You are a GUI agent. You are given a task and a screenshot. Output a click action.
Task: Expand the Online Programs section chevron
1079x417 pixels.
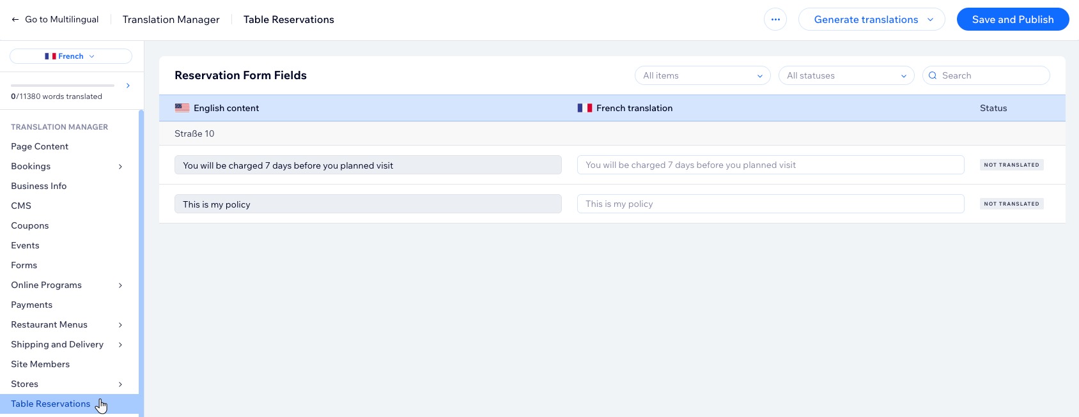(120, 285)
